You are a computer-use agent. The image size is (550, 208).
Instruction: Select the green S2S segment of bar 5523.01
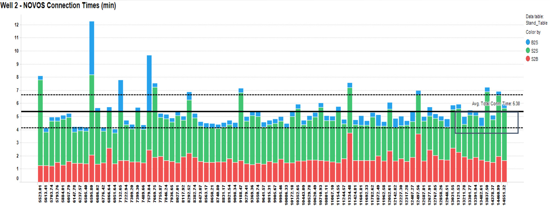click(40, 123)
